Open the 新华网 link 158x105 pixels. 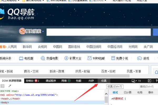(27, 47)
